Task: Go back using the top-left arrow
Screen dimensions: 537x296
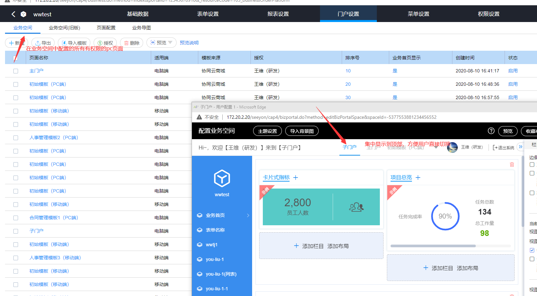Action: point(13,14)
